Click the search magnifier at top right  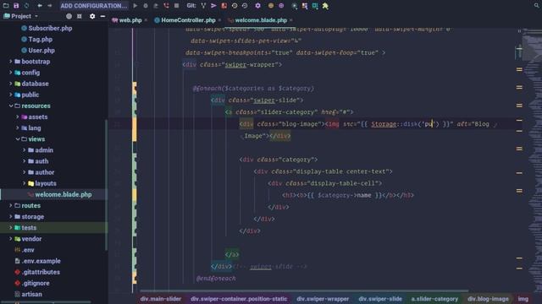[x=536, y=6]
